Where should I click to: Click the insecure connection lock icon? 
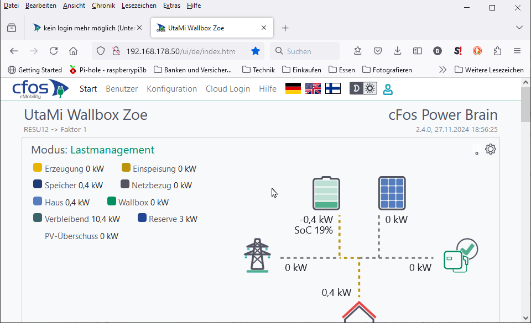[x=116, y=51]
